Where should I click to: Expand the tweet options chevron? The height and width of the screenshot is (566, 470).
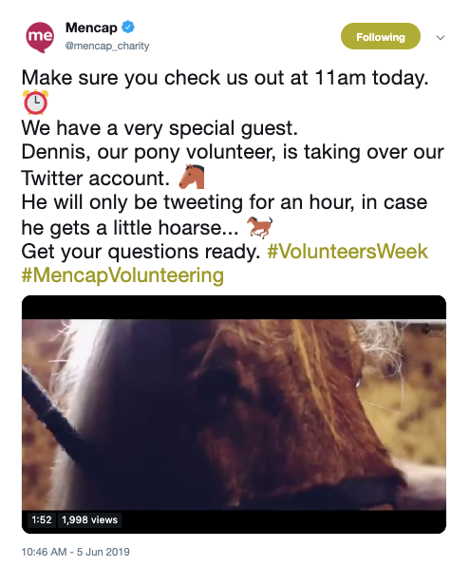(440, 37)
